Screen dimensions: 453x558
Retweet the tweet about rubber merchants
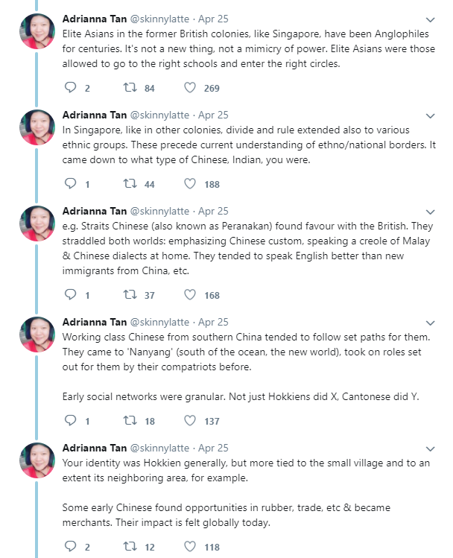(129, 547)
